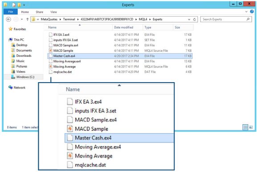Open the Help question mark icon
The image size is (257, 172).
tap(252, 12)
